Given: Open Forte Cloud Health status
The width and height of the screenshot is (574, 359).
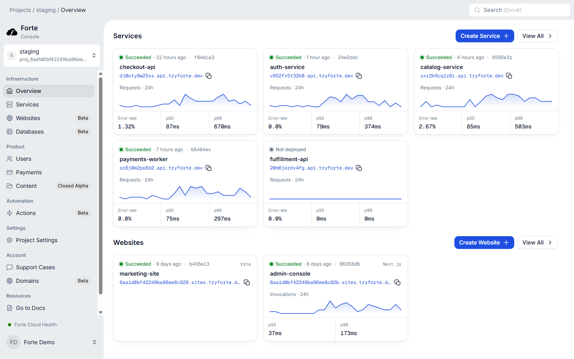Looking at the screenshot, I should click(x=32, y=325).
